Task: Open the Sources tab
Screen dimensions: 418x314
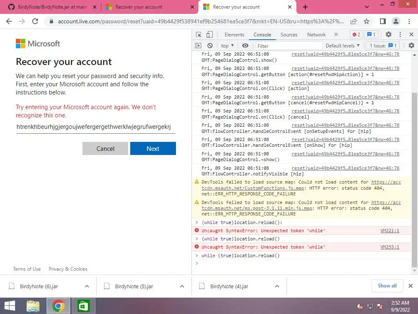Action: coord(289,35)
